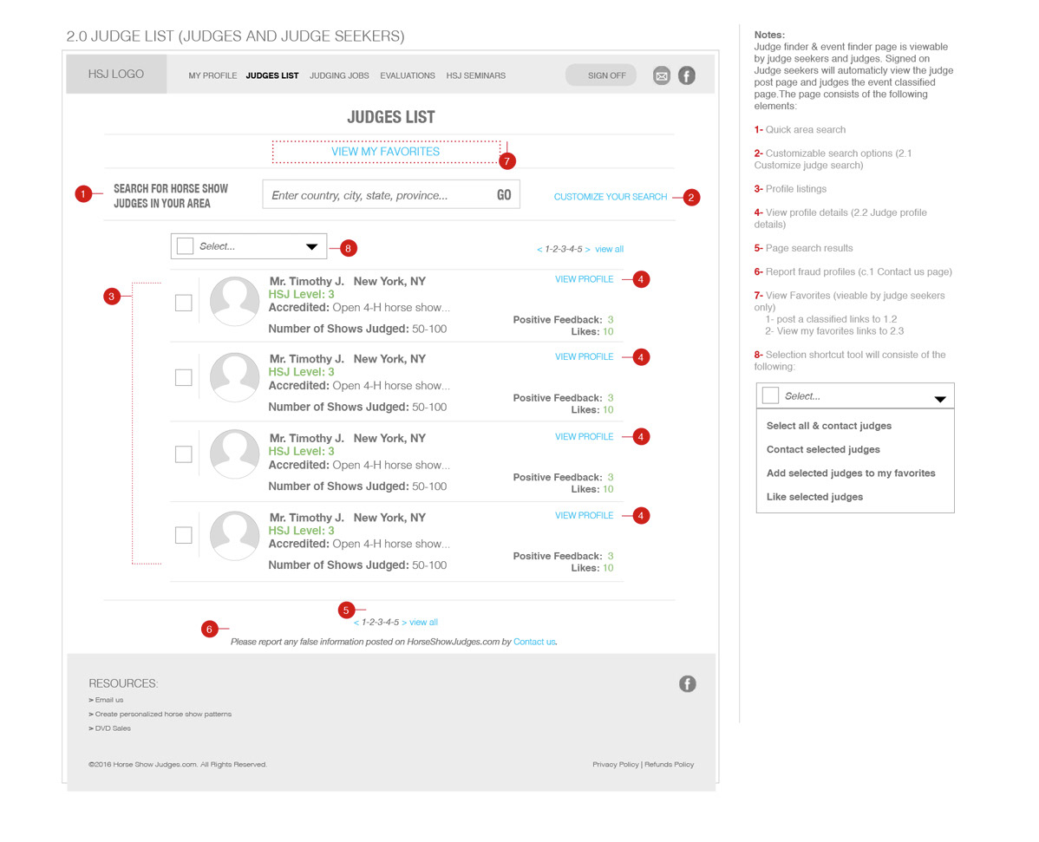Tick the first judge listing checkbox

tap(184, 303)
